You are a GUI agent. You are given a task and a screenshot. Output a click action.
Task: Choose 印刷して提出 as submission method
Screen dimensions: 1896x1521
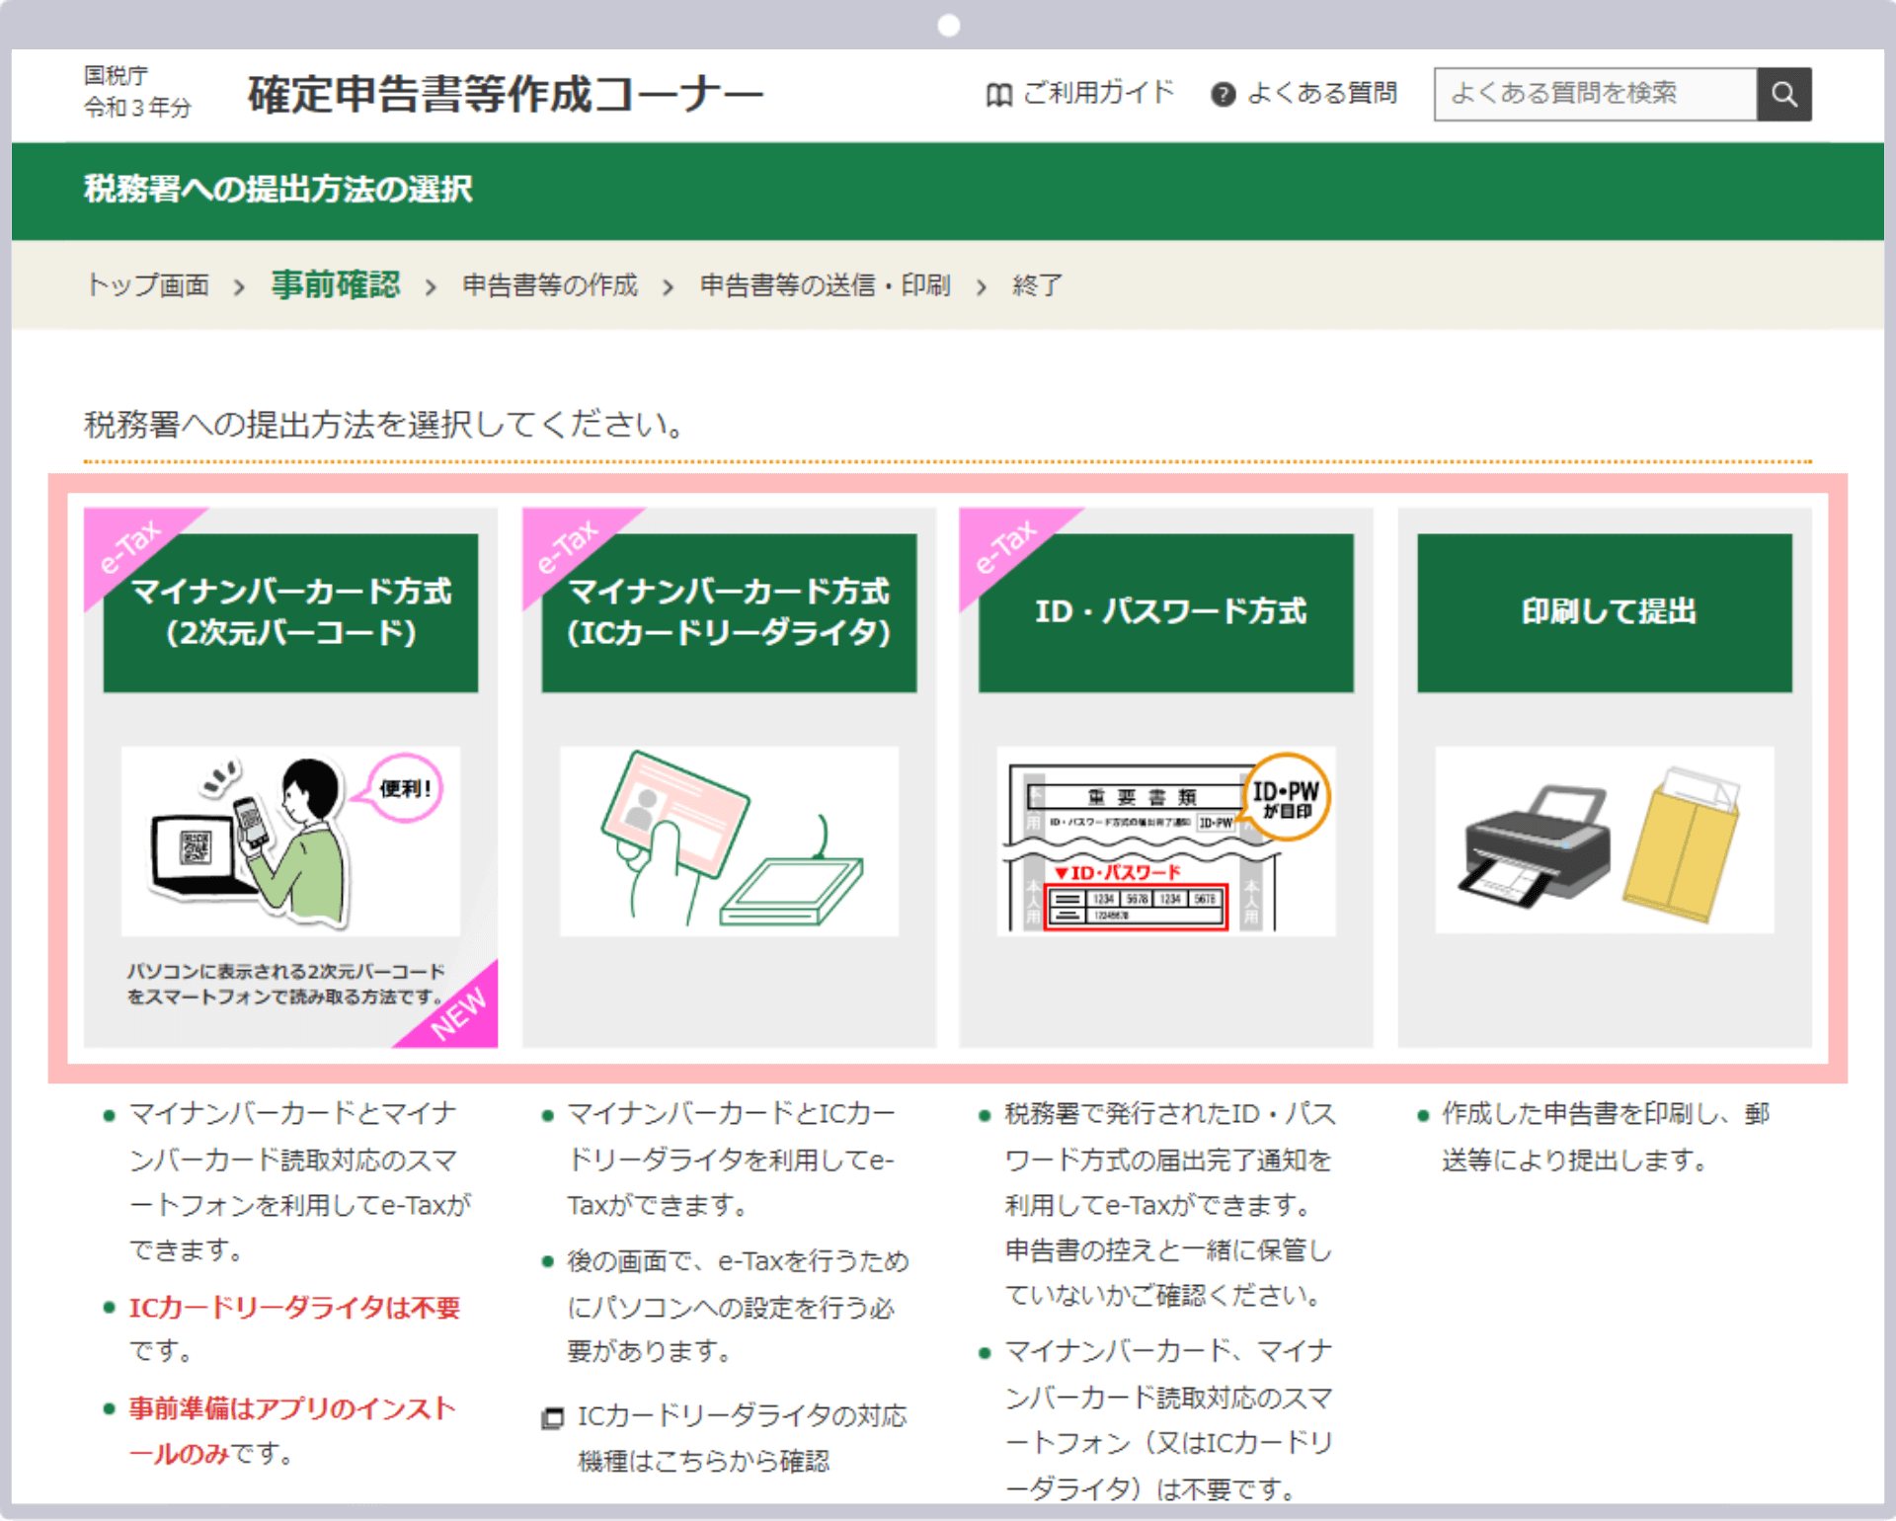click(x=1604, y=610)
